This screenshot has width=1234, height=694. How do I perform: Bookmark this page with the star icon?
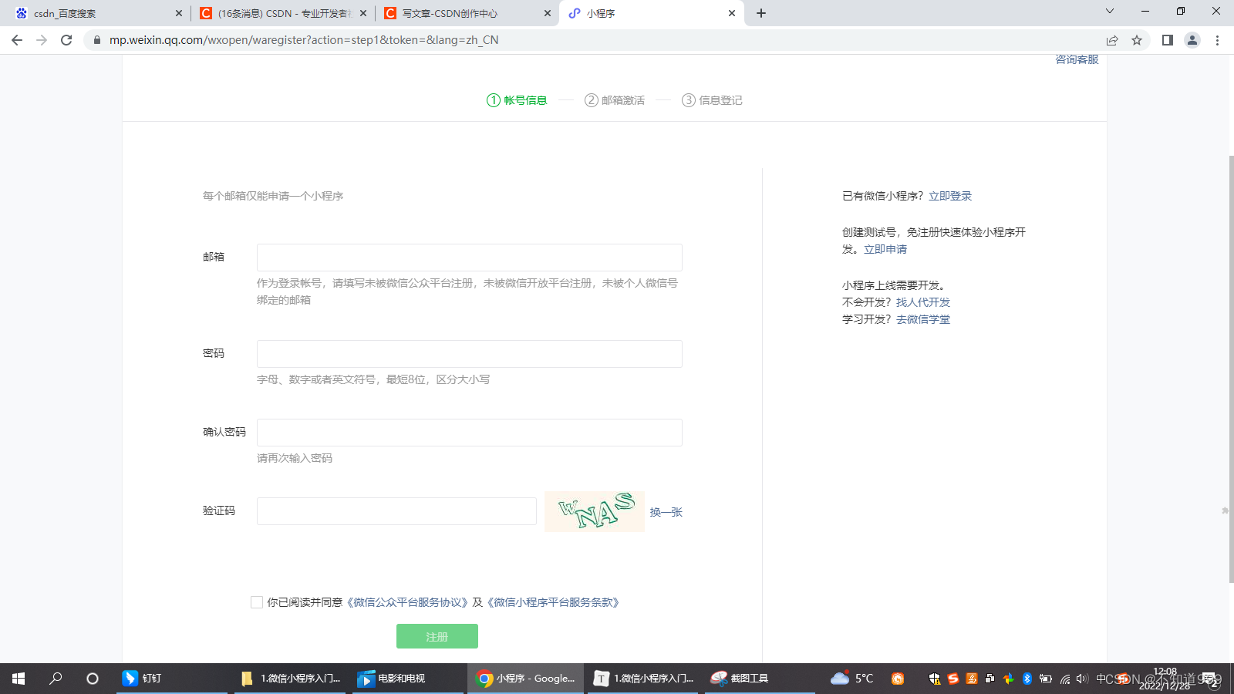tap(1137, 40)
